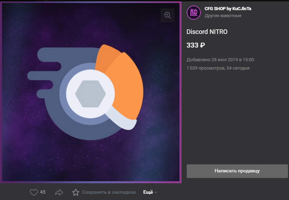Click the Другие животные category link
The image size is (289, 200).
coord(223,16)
